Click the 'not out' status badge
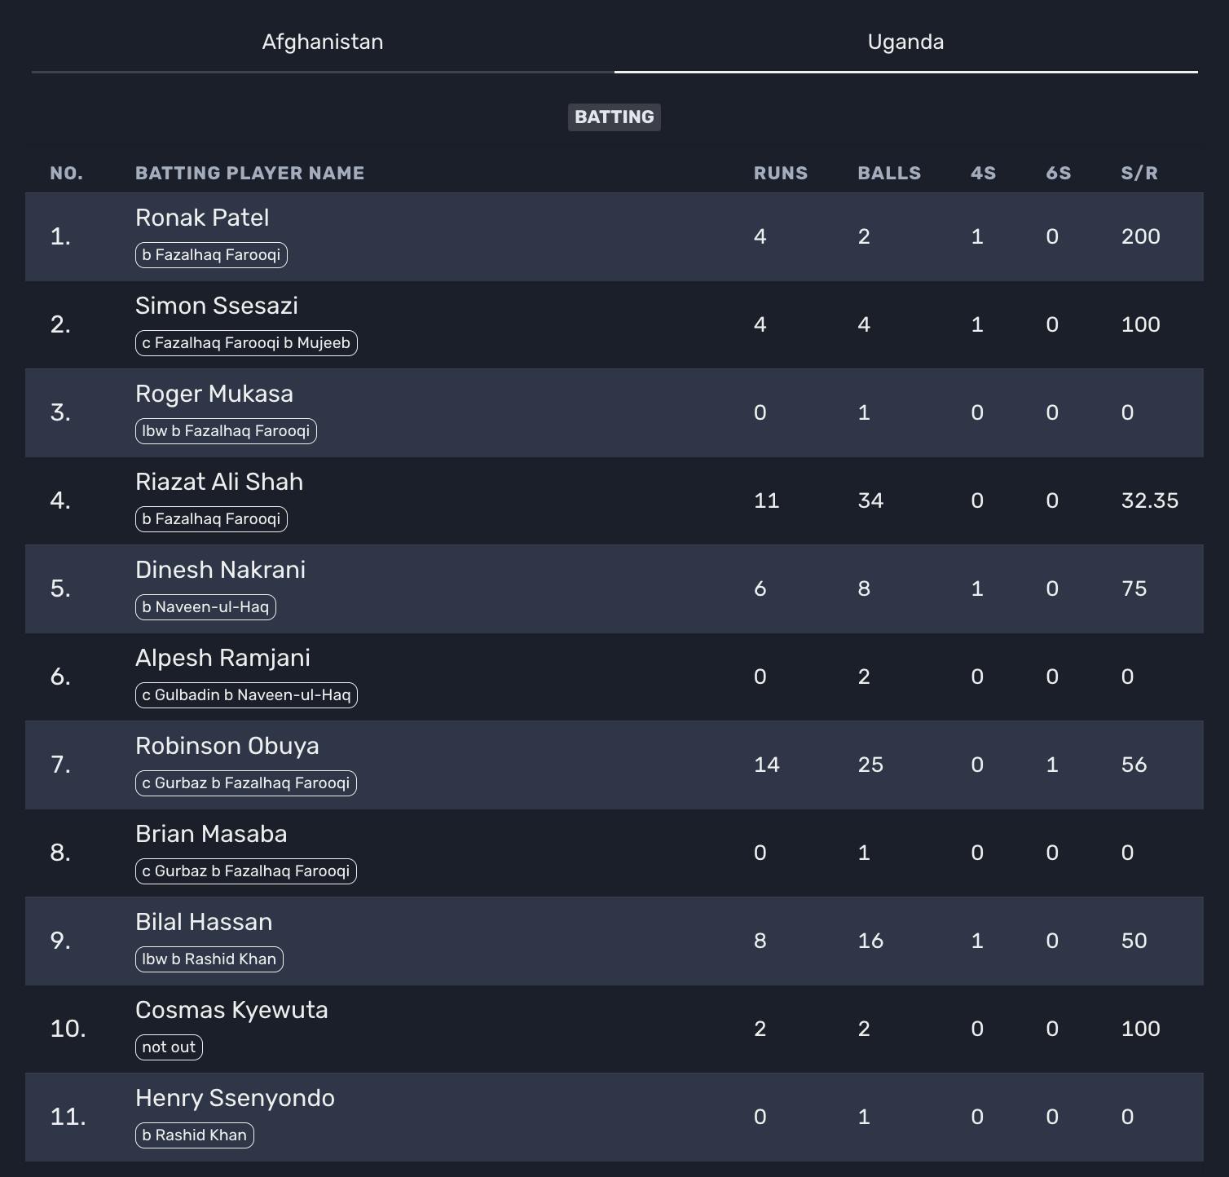 [x=169, y=1047]
